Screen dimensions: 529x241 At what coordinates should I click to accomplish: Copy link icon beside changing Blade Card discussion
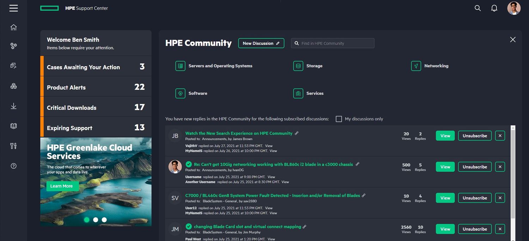pos(304,227)
